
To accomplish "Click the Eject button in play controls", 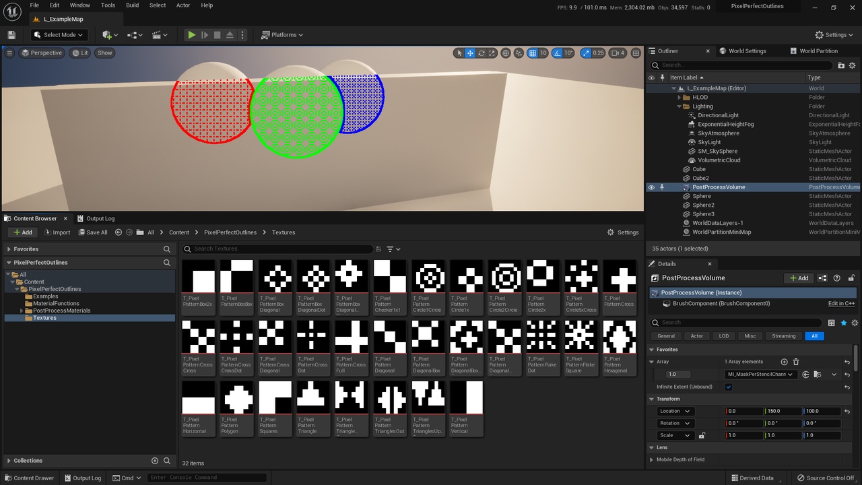I will (x=230, y=35).
